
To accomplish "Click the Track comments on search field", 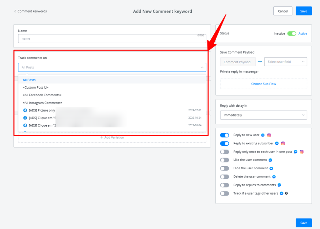I will click(x=112, y=67).
